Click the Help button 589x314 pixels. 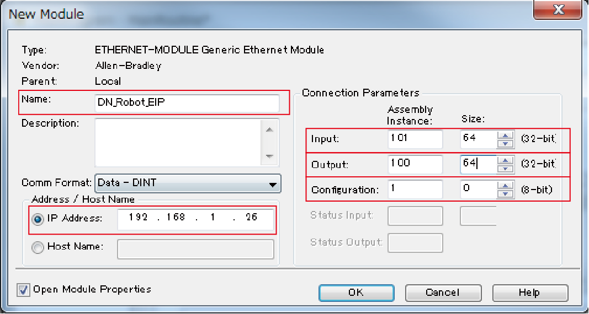click(x=529, y=293)
